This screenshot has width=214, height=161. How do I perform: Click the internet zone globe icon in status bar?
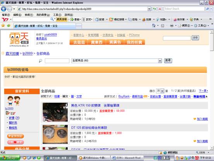pos(165,152)
